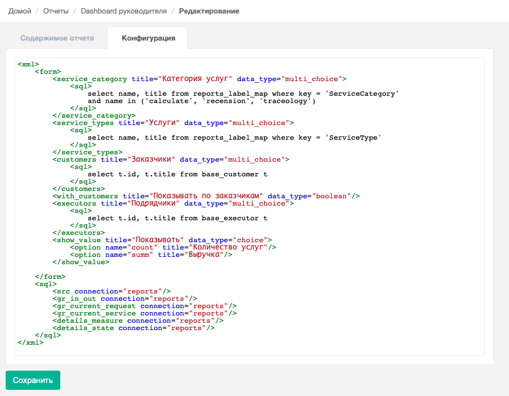509x396 pixels.
Task: Open Dashboard руководителя breadcrumb
Action: (x=124, y=11)
